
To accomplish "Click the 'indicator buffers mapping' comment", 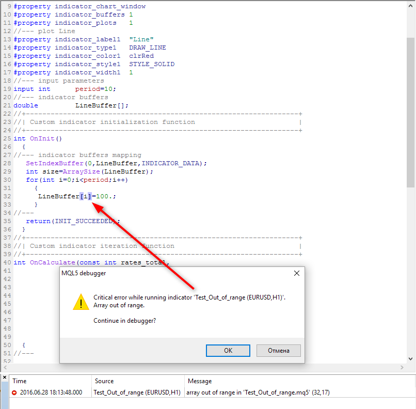I will (90, 155).
